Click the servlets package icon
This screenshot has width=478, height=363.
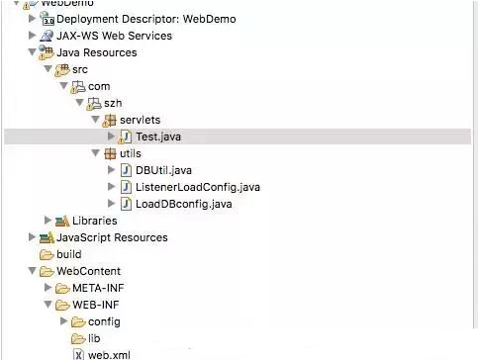point(110,120)
